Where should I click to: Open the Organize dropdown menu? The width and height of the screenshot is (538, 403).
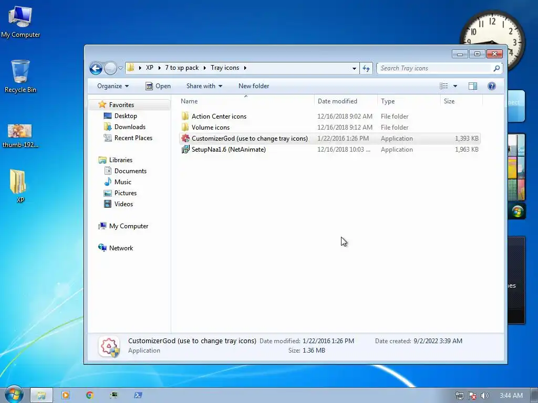113,86
